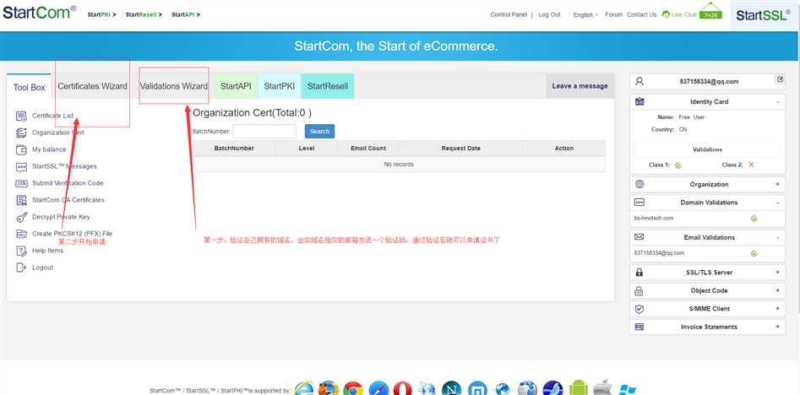Expand the Organization panel
Image resolution: width=800 pixels, height=395 pixels.
point(777,184)
